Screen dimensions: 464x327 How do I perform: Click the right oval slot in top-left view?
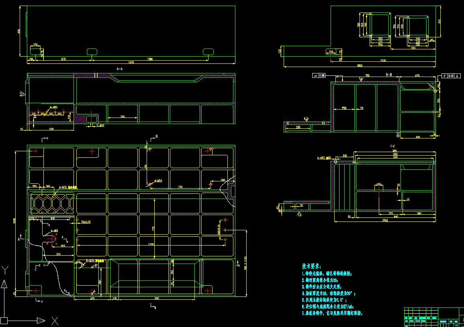208,52
